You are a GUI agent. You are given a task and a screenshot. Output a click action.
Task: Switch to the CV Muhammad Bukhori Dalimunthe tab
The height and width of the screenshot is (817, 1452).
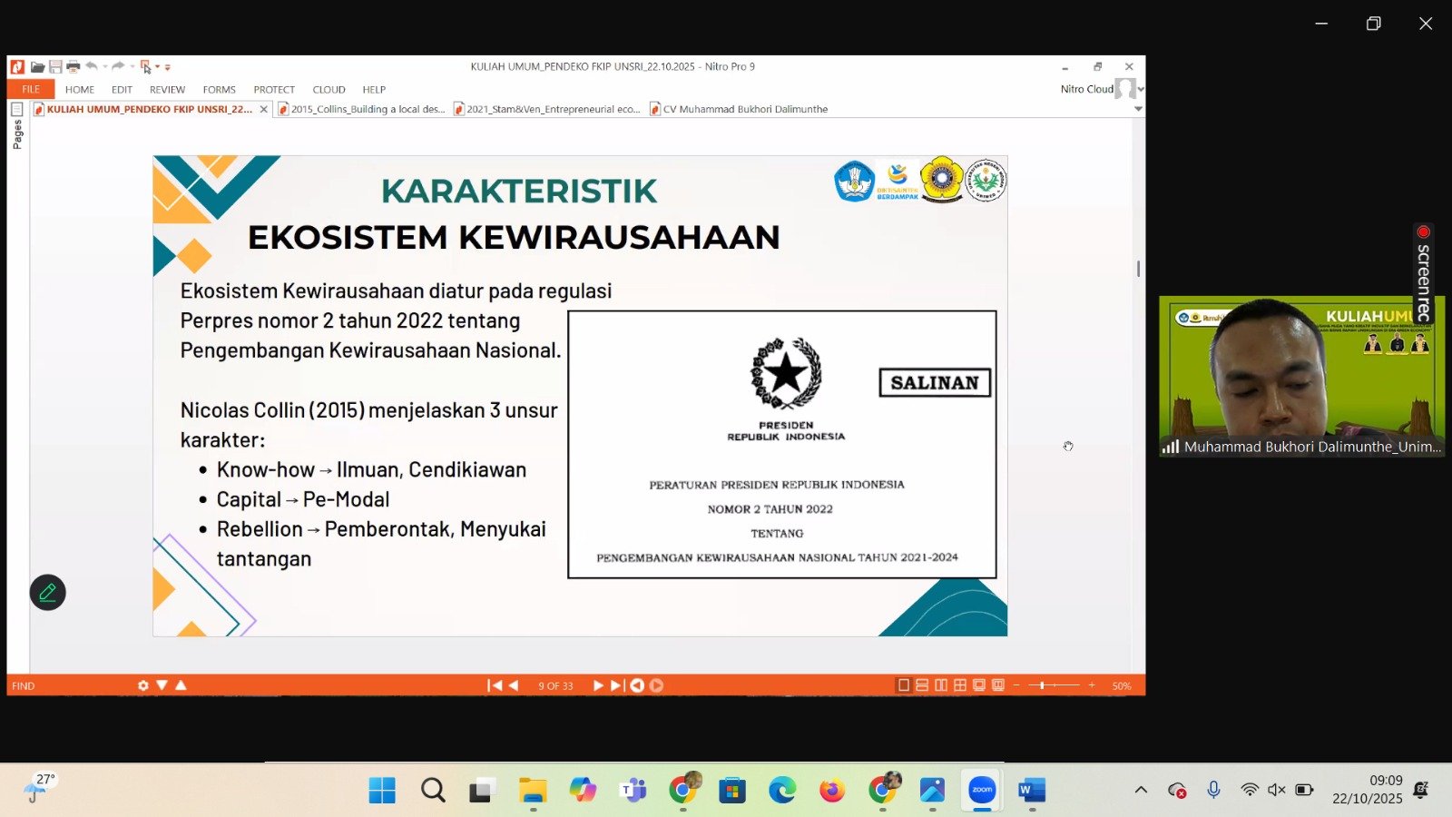click(x=744, y=109)
